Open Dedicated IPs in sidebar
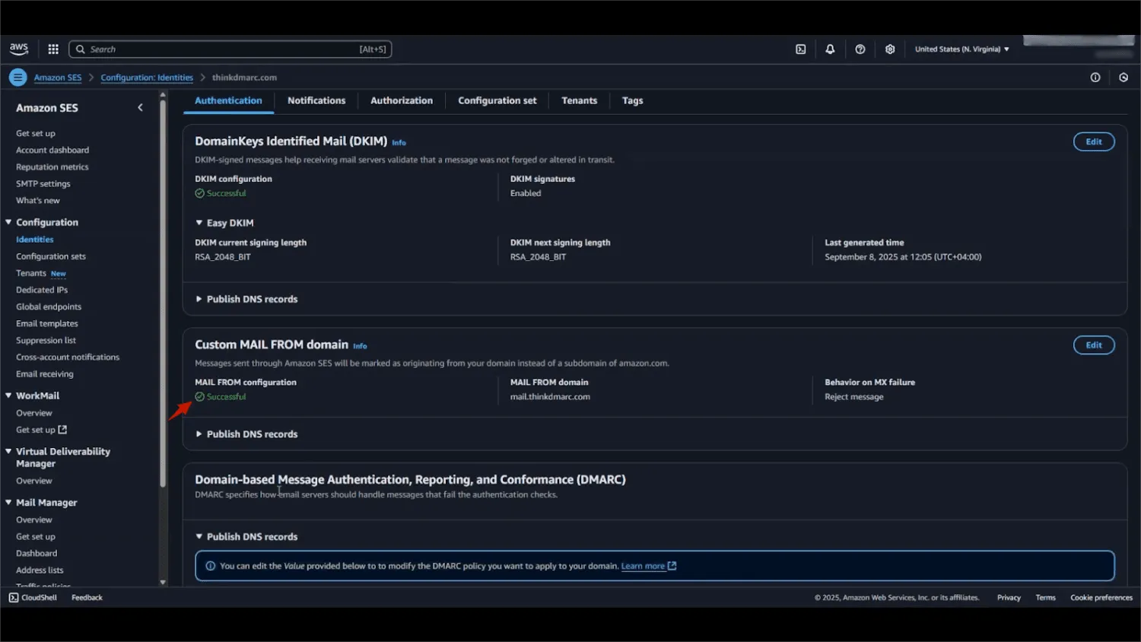The image size is (1141, 642). [x=42, y=290]
